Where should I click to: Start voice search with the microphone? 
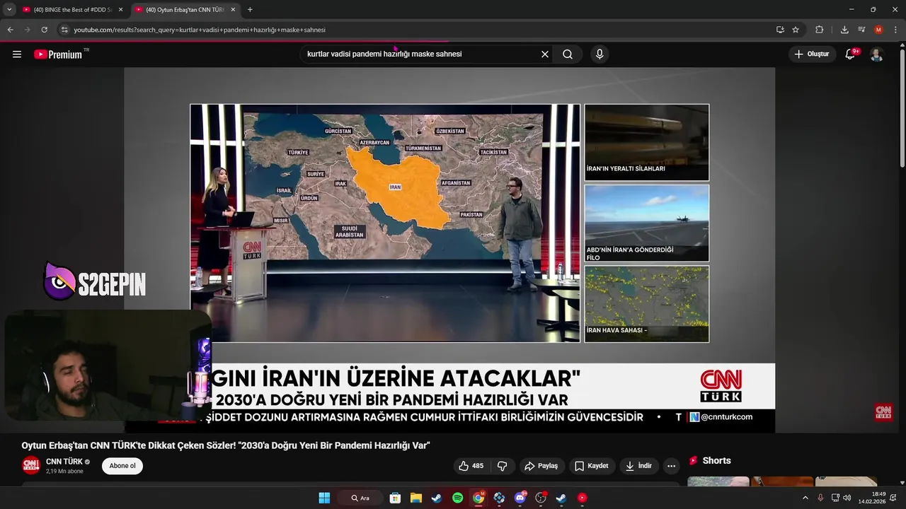pyautogui.click(x=600, y=54)
